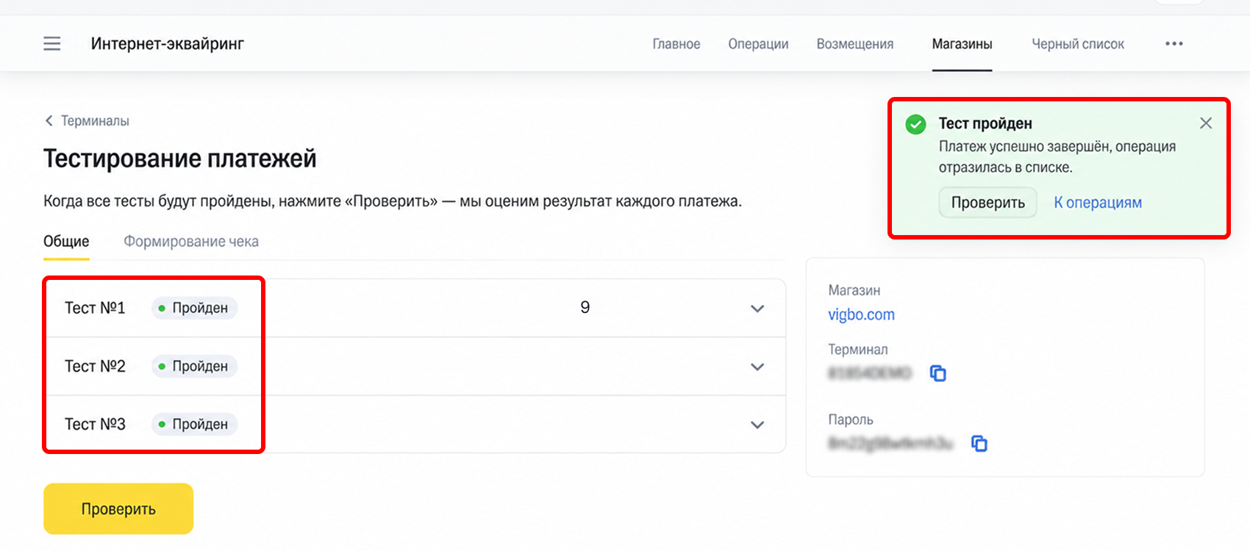Screen dimensions: 1250x551
Task: Click the Интернет-эквайринг title
Action: pyautogui.click(x=168, y=44)
